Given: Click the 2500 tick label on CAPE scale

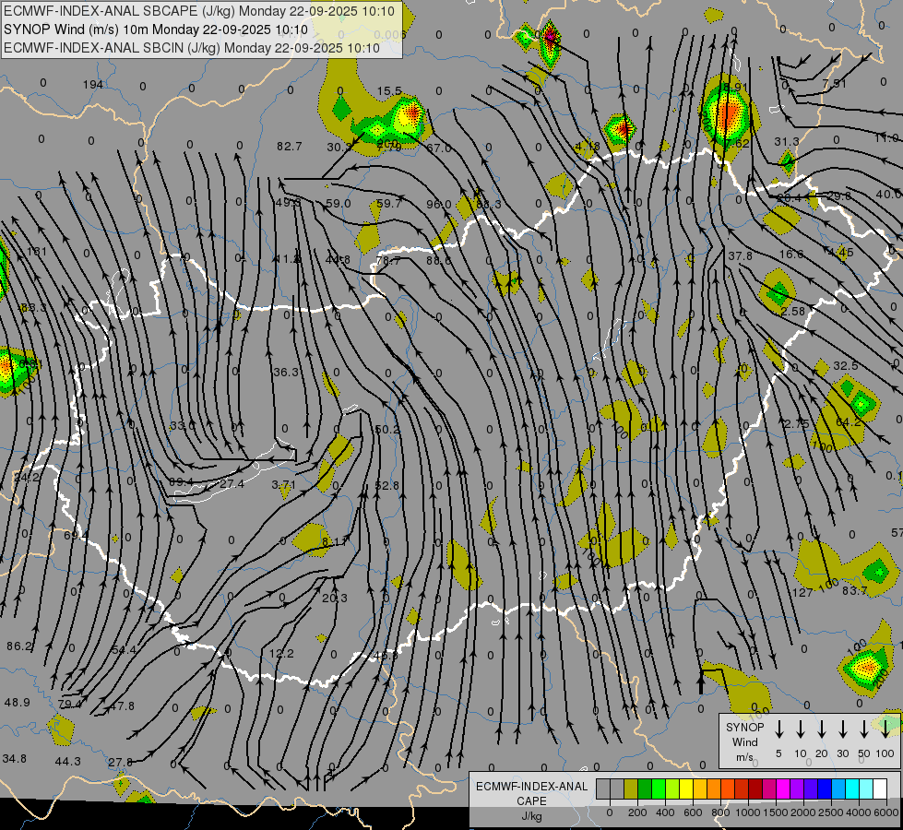Looking at the screenshot, I should coord(830,812).
